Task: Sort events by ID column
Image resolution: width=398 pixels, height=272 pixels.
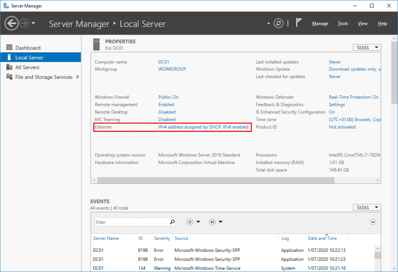Action: click(140, 238)
